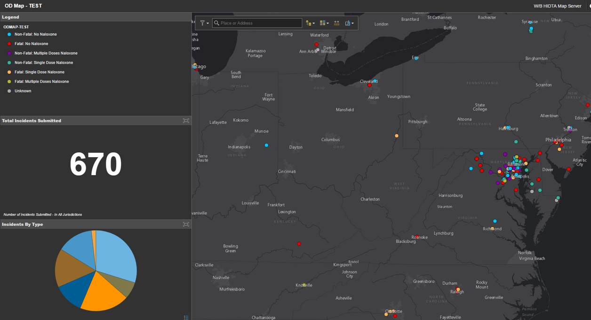This screenshot has height=320, width=591.
Task: Click the Philadelphia city label
Action: 558,140
